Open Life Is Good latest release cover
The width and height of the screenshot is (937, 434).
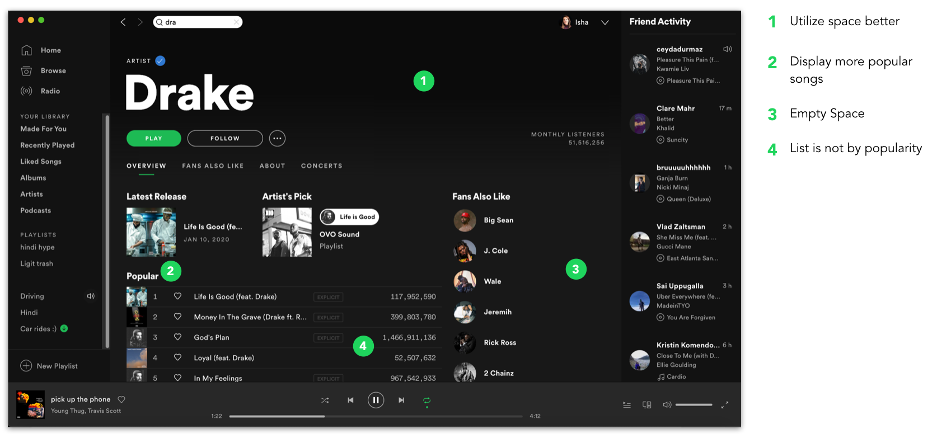point(151,232)
